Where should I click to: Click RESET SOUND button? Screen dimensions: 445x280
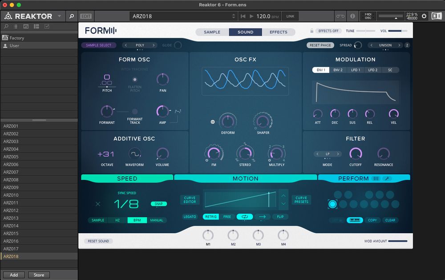point(98,241)
